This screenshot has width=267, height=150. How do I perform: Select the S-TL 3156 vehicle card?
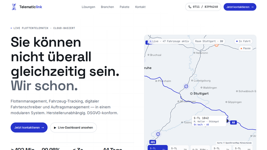click(200, 148)
